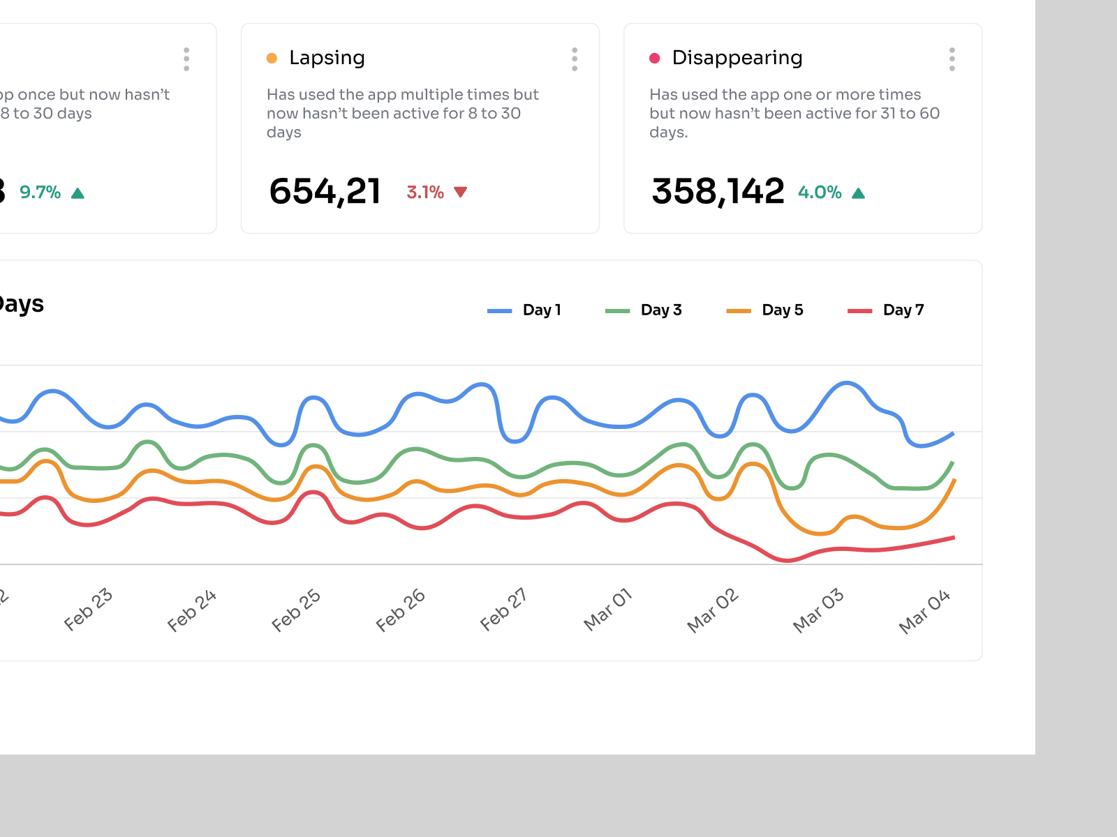Image resolution: width=1117 pixels, height=837 pixels.
Task: Click the red color swatch beside Day 7
Action: click(x=859, y=310)
